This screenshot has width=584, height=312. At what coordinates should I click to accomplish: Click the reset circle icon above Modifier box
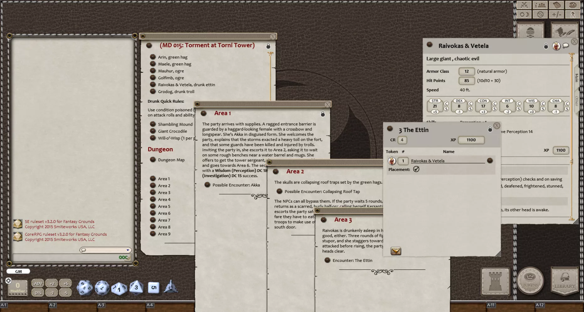point(8,281)
